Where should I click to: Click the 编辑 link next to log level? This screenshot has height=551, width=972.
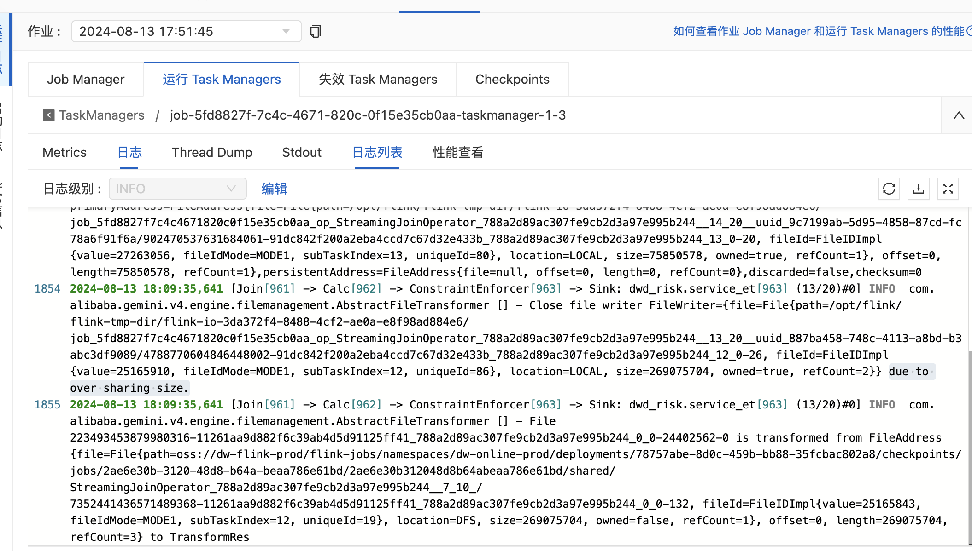(x=274, y=189)
